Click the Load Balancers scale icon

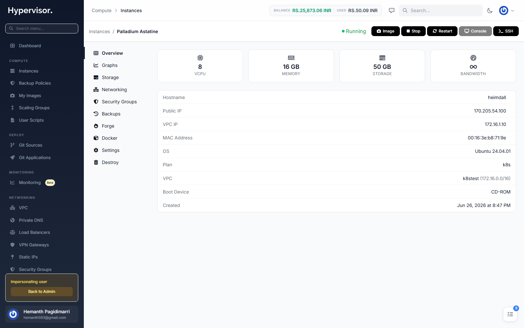(x=12, y=232)
